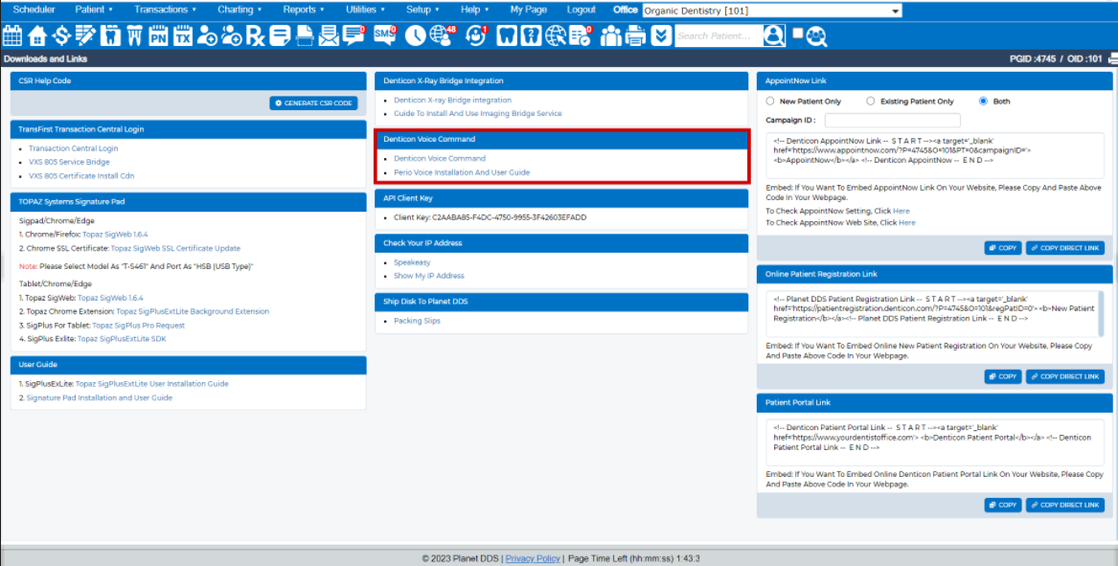This screenshot has height=566, width=1118.
Task: Choose New Patient Only option
Action: pos(769,101)
